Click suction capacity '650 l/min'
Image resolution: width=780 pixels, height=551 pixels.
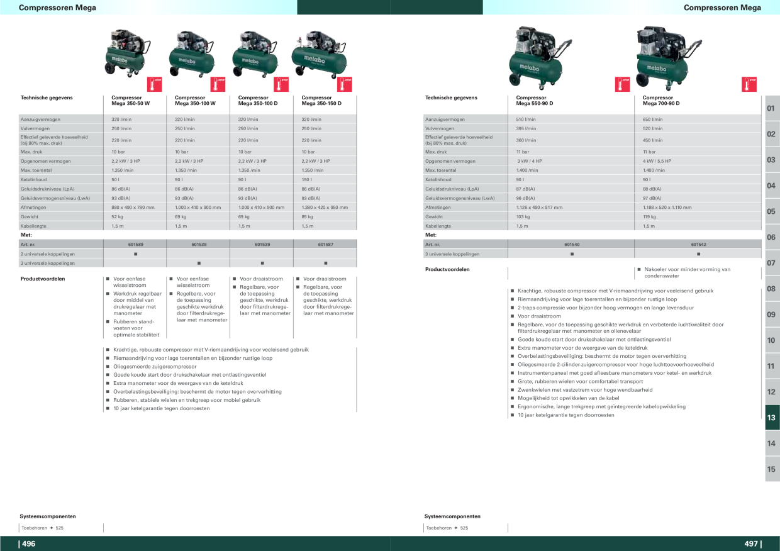coord(652,120)
